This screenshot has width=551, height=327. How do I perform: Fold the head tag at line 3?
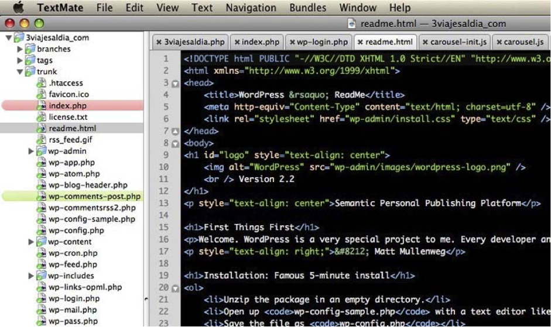point(175,84)
